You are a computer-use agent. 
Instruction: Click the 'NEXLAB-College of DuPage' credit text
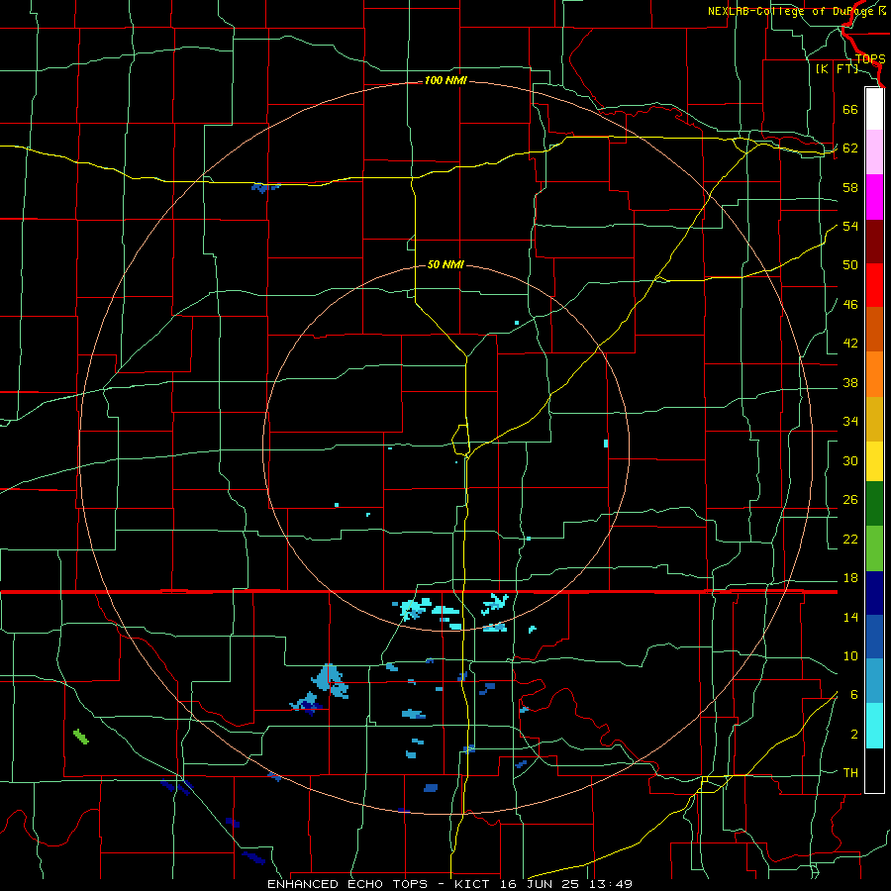pos(791,11)
